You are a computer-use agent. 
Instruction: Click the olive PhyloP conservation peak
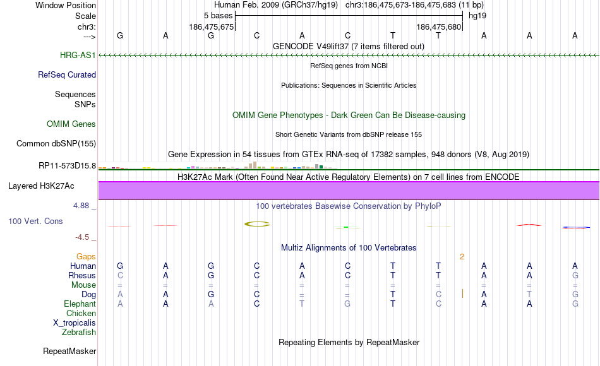tap(257, 224)
